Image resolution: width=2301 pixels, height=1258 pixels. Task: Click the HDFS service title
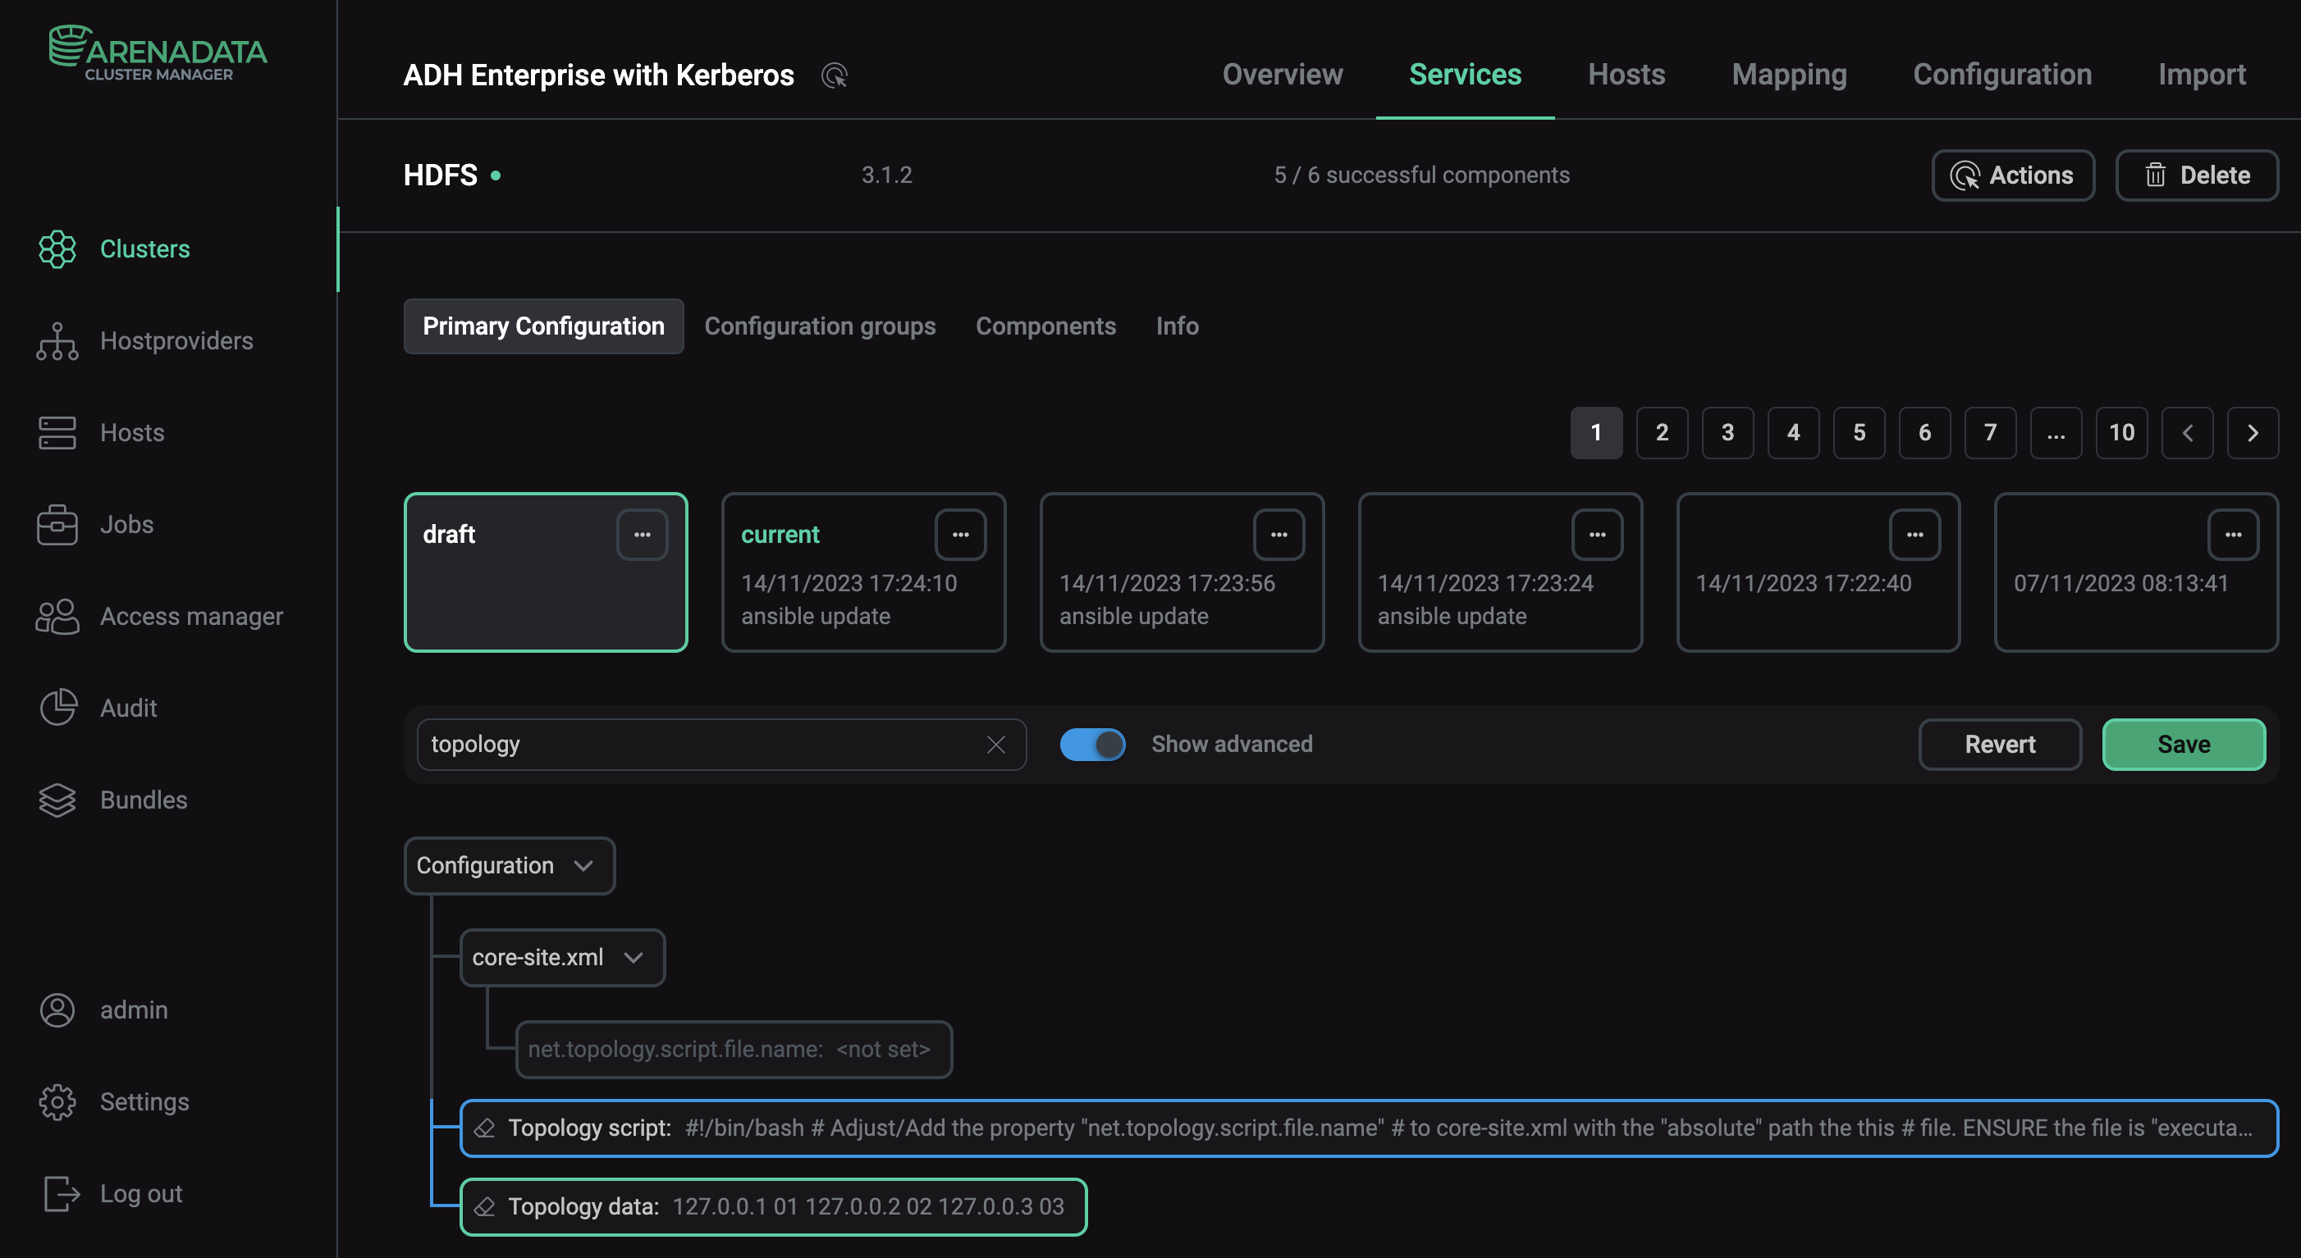[x=441, y=175]
